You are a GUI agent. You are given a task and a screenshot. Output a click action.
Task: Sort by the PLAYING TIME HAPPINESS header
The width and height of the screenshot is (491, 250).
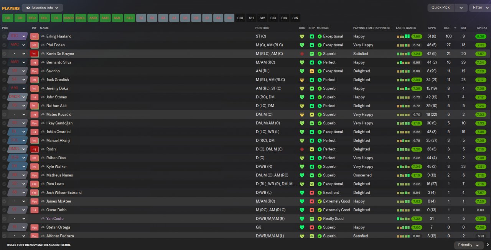coord(371,28)
